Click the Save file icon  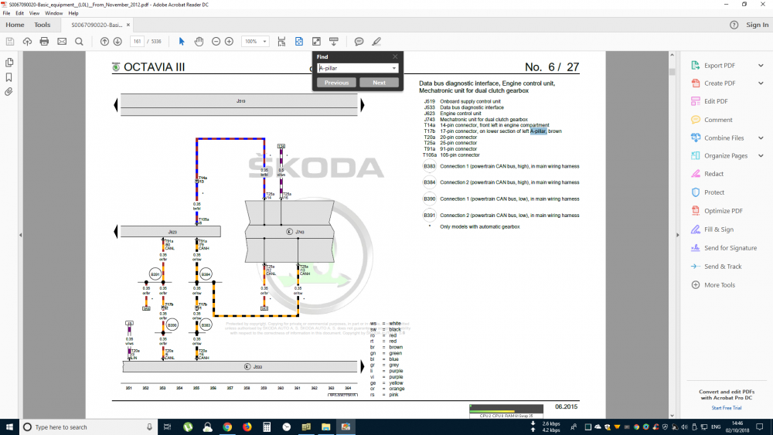[10, 42]
